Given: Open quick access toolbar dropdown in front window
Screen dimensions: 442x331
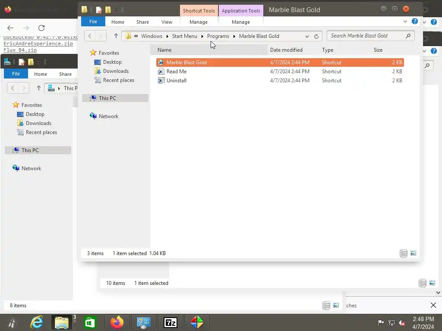Looking at the screenshot, I should point(116,10).
